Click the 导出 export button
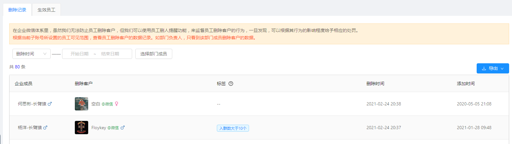The height and width of the screenshot is (144, 512). tap(493, 68)
